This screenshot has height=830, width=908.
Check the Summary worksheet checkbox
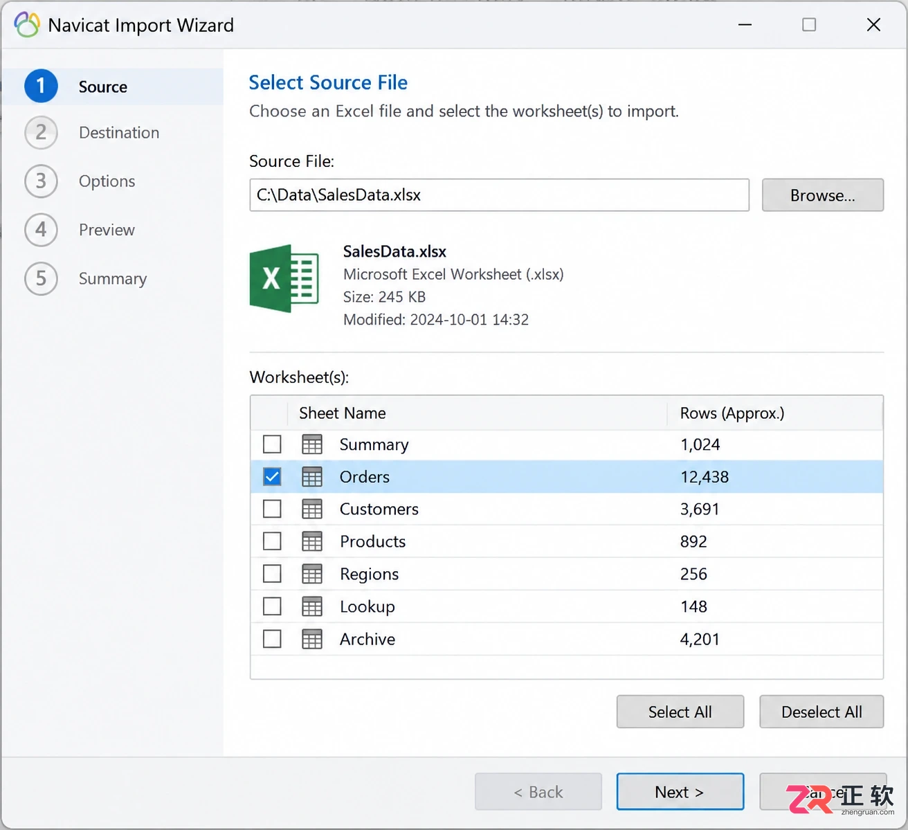[x=272, y=444]
